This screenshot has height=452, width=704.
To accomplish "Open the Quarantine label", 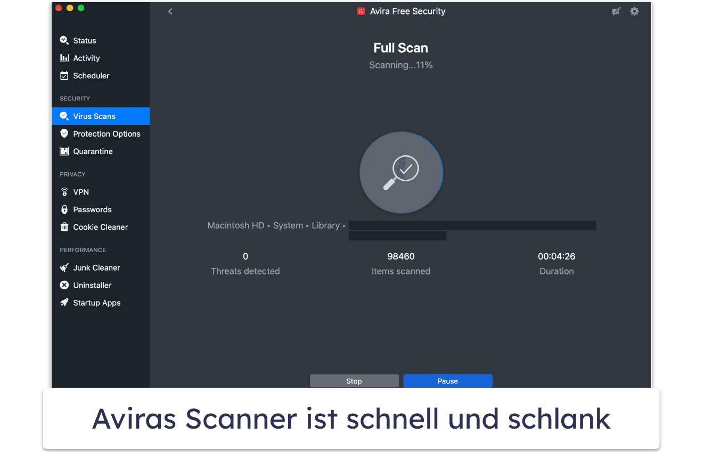I will coord(93,151).
